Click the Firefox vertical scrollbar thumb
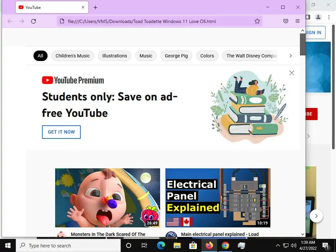 [303, 44]
